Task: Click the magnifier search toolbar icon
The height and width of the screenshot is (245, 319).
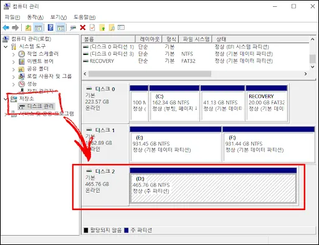Action: tap(112, 27)
